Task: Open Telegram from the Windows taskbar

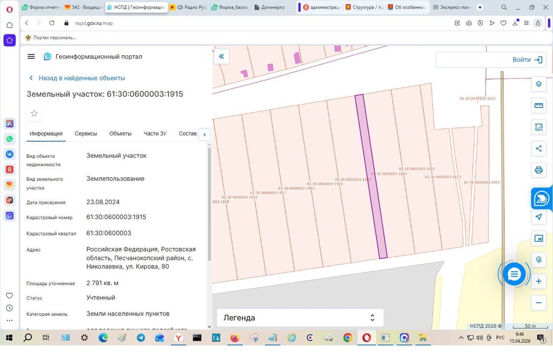Action: click(141, 338)
